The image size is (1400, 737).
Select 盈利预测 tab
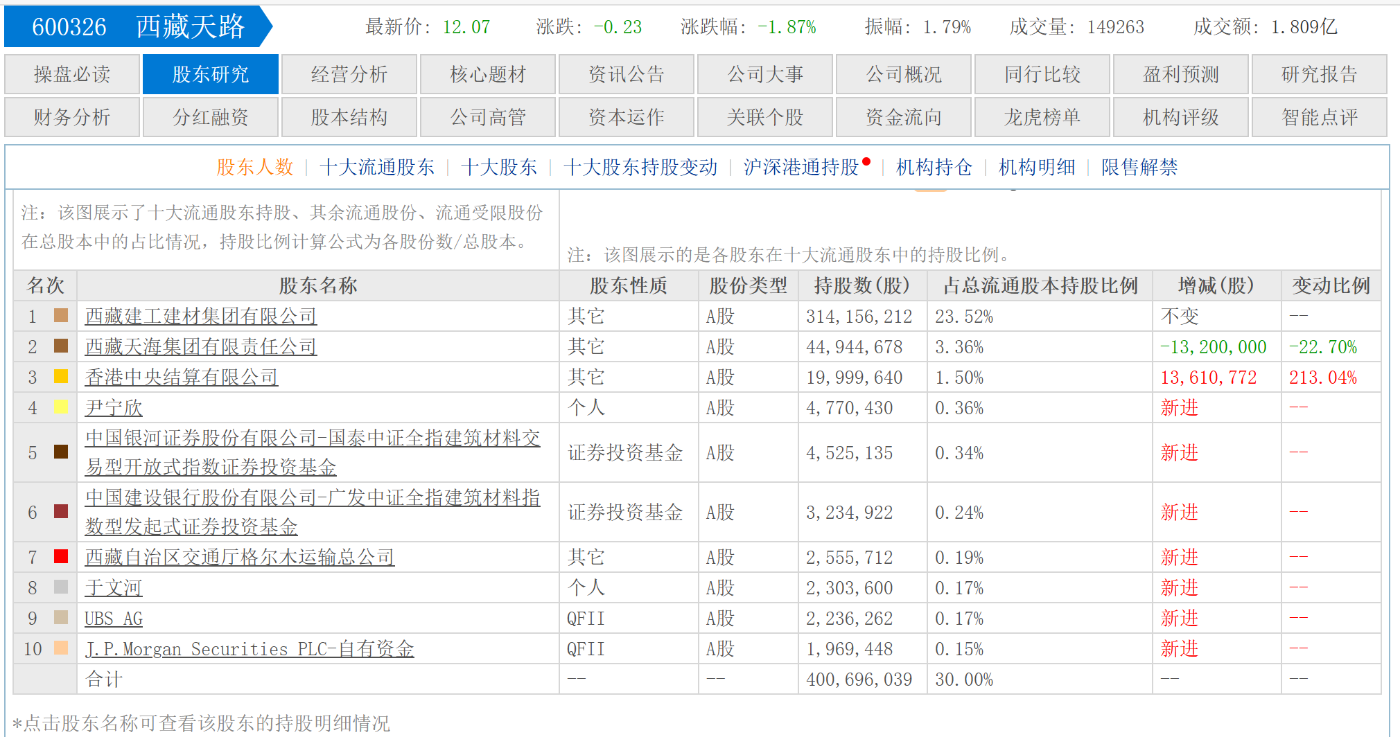tap(1181, 74)
